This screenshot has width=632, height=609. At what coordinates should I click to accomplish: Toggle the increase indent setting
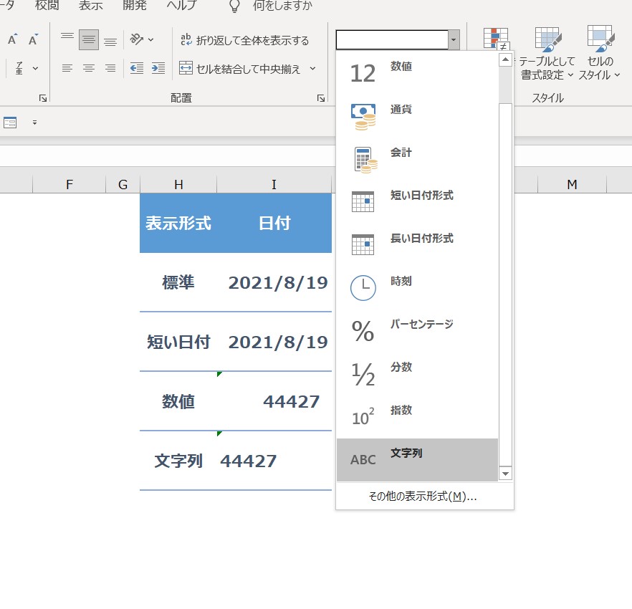point(159,68)
